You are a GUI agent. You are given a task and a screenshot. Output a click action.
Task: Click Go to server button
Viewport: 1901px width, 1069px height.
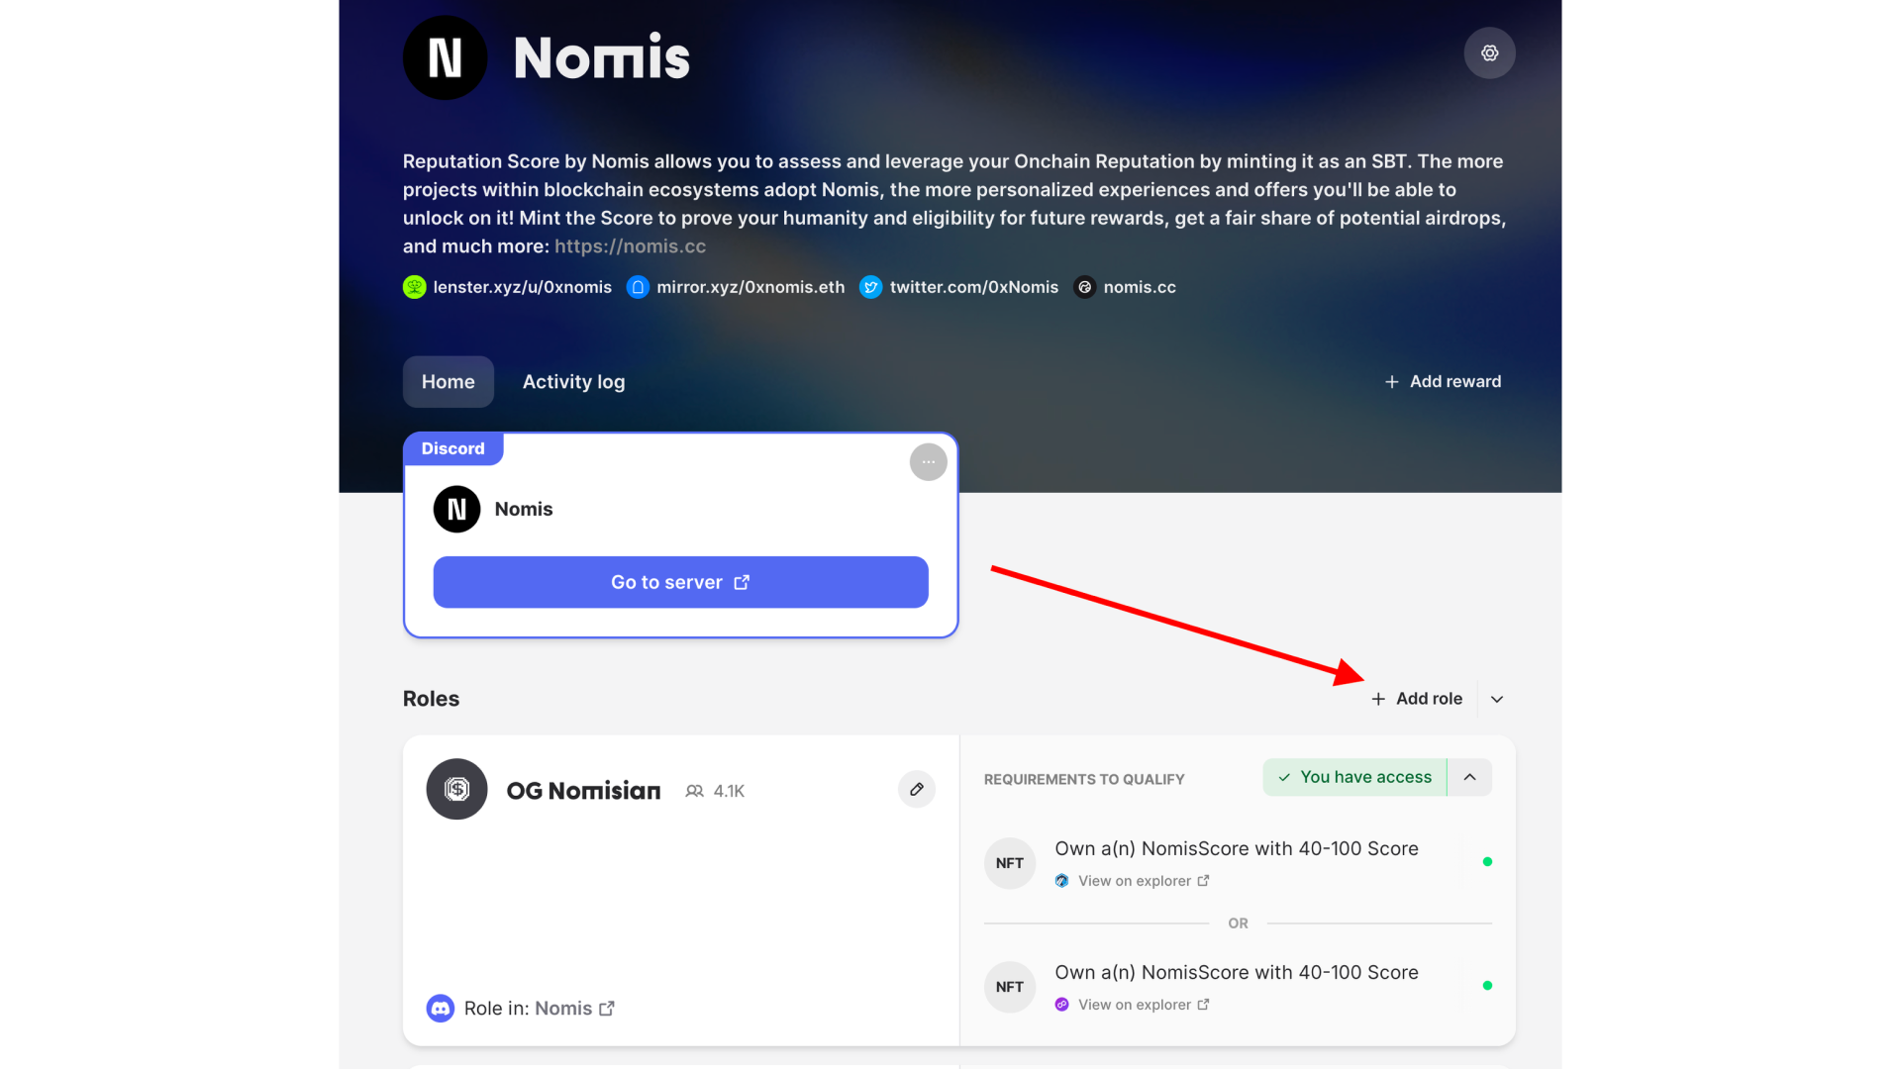[680, 582]
